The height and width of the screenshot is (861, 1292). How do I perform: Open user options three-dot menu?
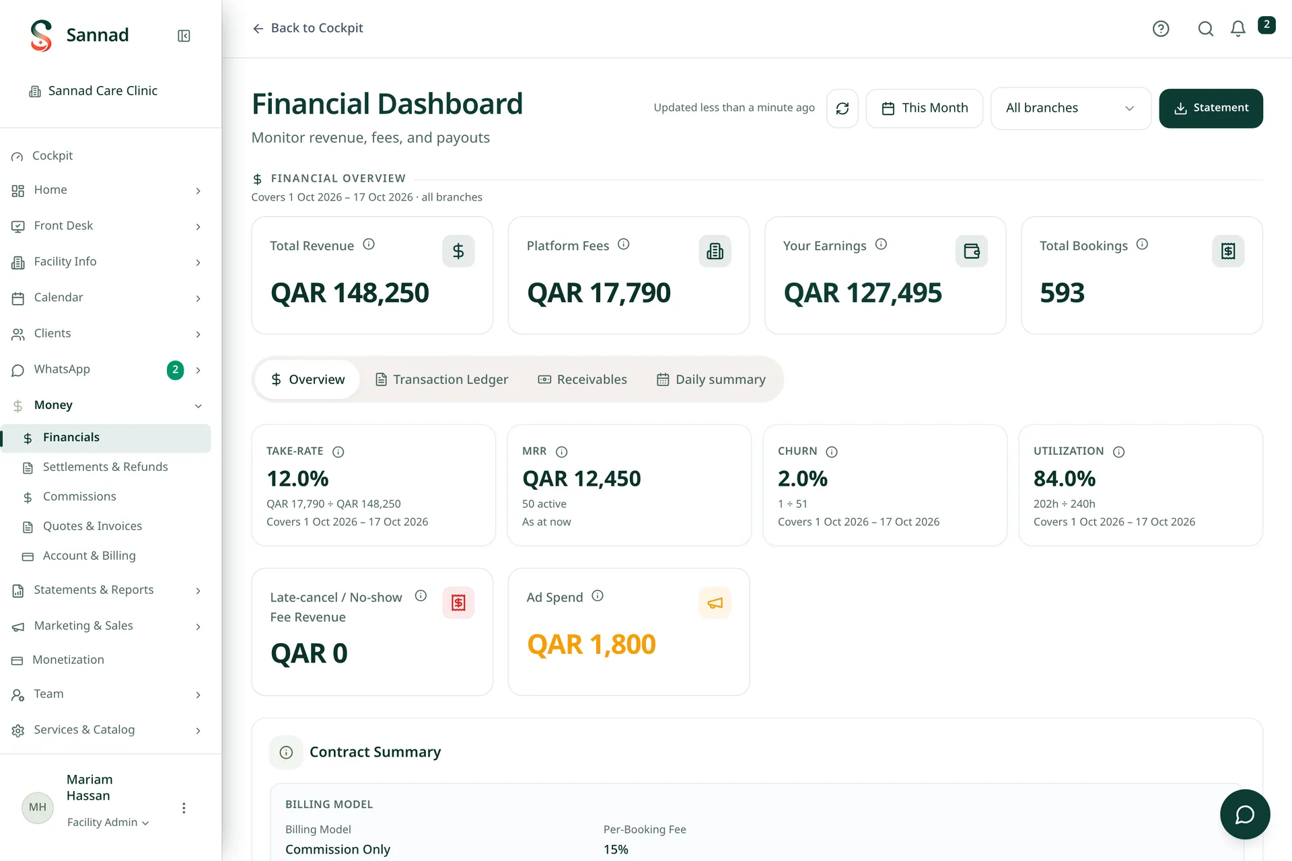coord(184,808)
